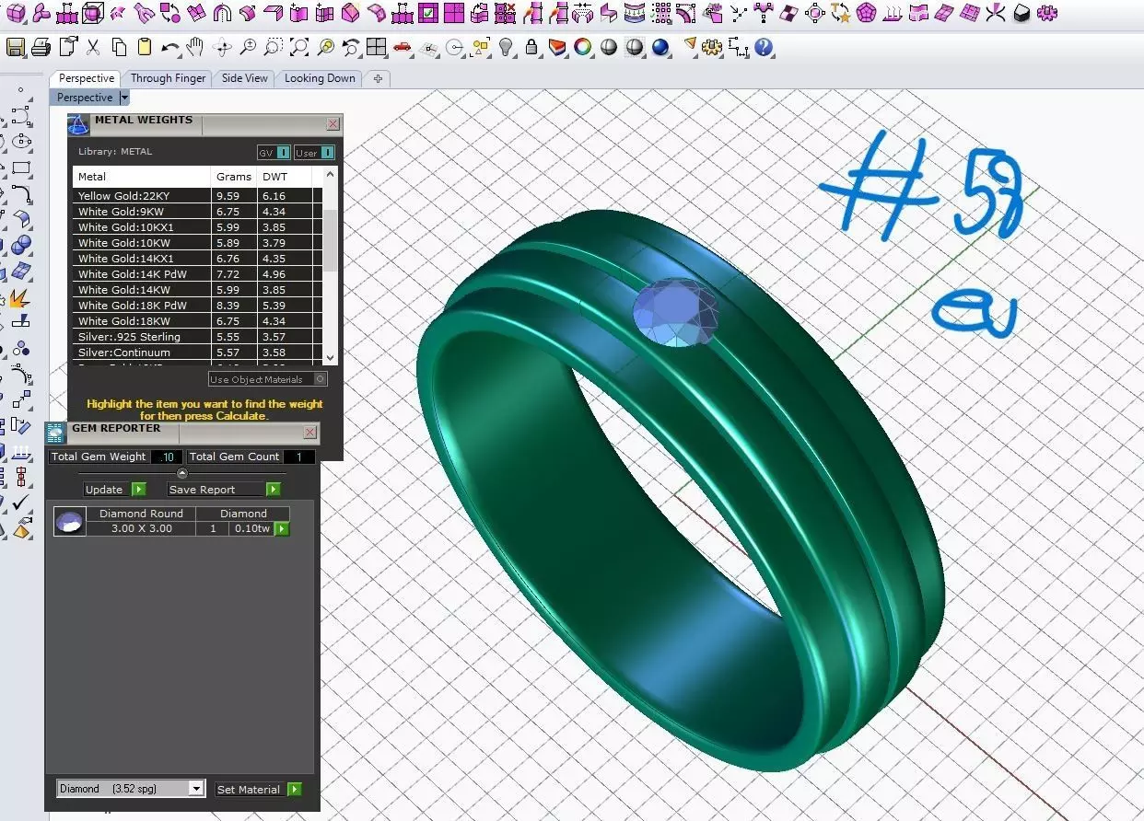Select the Silver:.925 Sterling row
This screenshot has width=1144, height=821.
click(197, 337)
